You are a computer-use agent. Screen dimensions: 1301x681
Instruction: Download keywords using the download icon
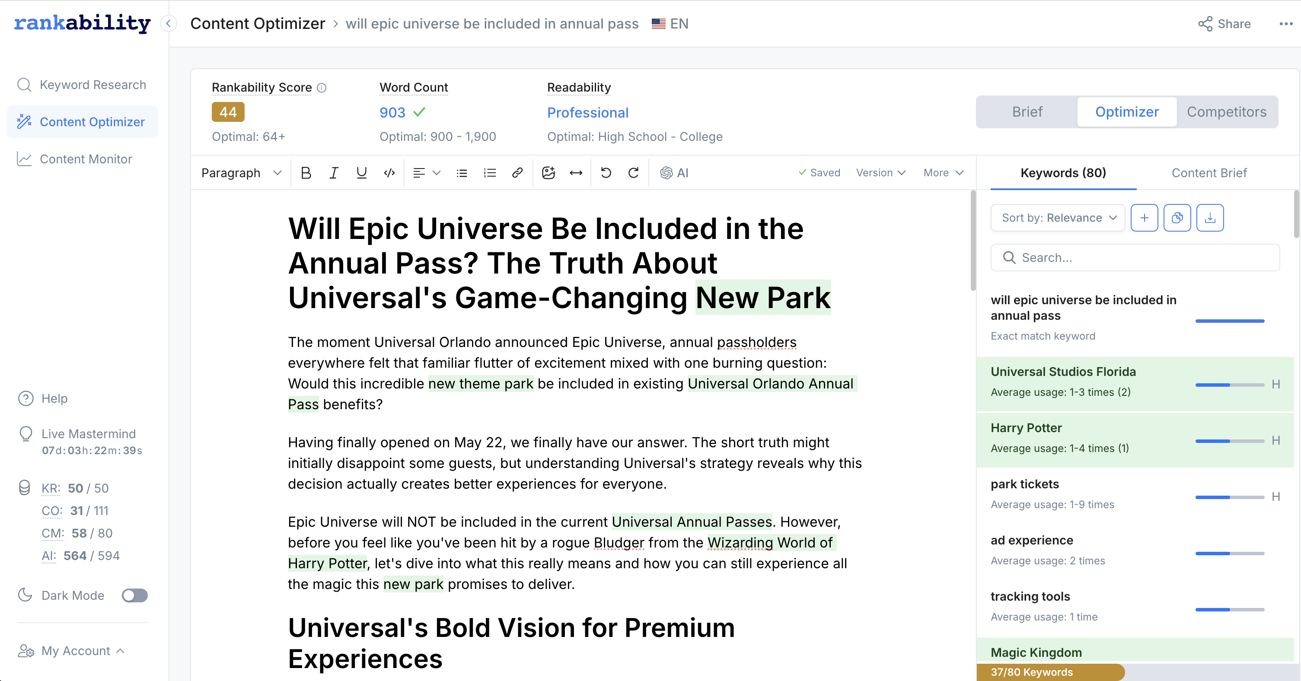1210,218
